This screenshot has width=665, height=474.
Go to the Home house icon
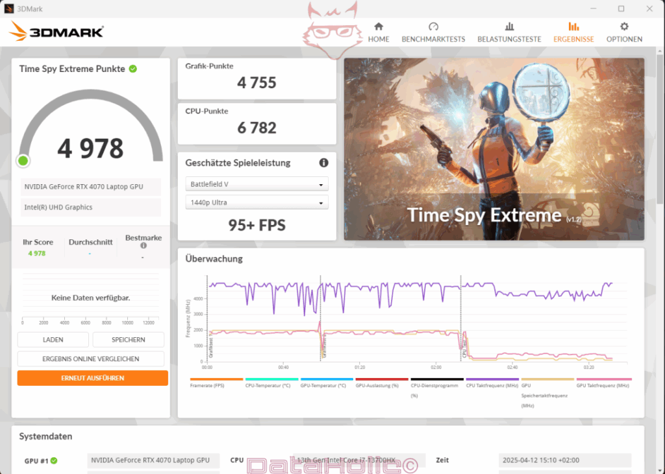click(x=379, y=27)
